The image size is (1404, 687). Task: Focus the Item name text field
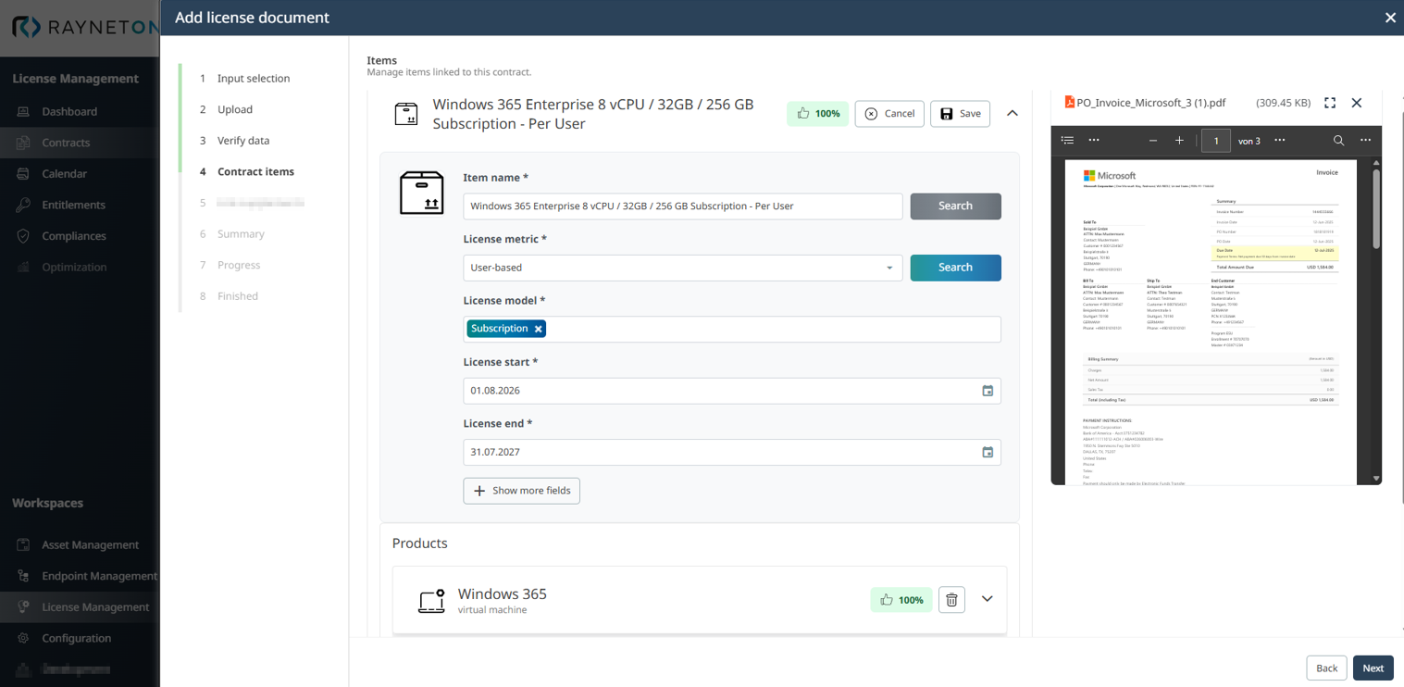coord(683,206)
